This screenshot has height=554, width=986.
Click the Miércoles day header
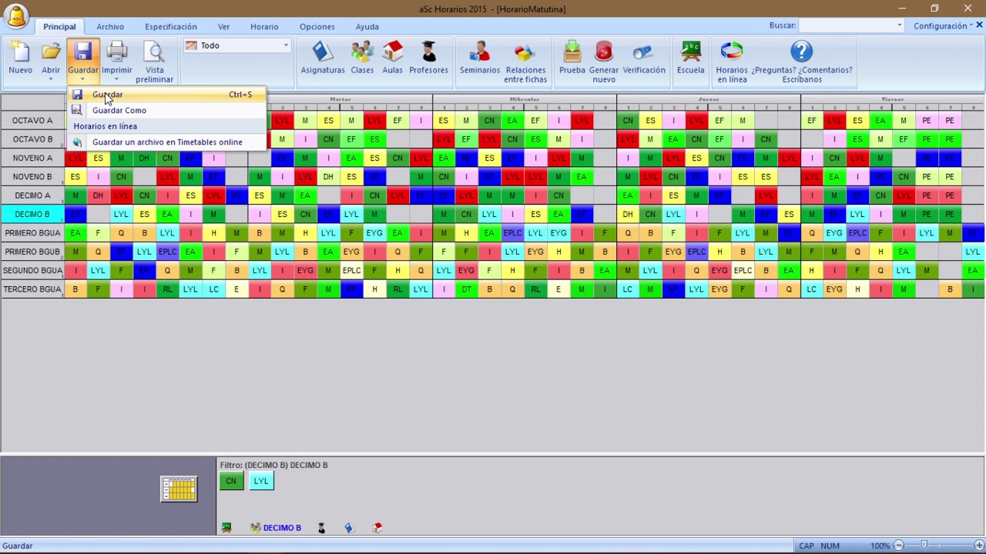coord(525,99)
